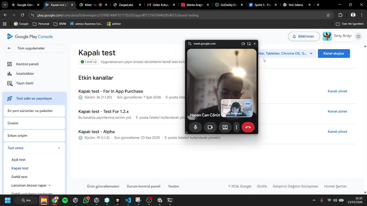
Task: Click Kapalı test - Test For 1.2.x title
Action: point(104,112)
